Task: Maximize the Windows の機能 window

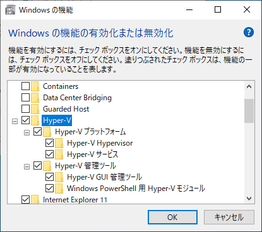Action: coord(218,9)
